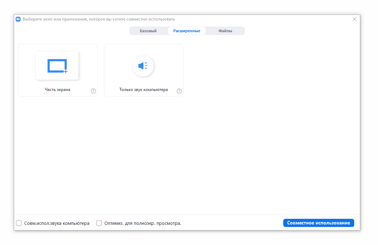Select the Часть экрана screen portion icon
This screenshot has width=378, height=245.
(57, 65)
